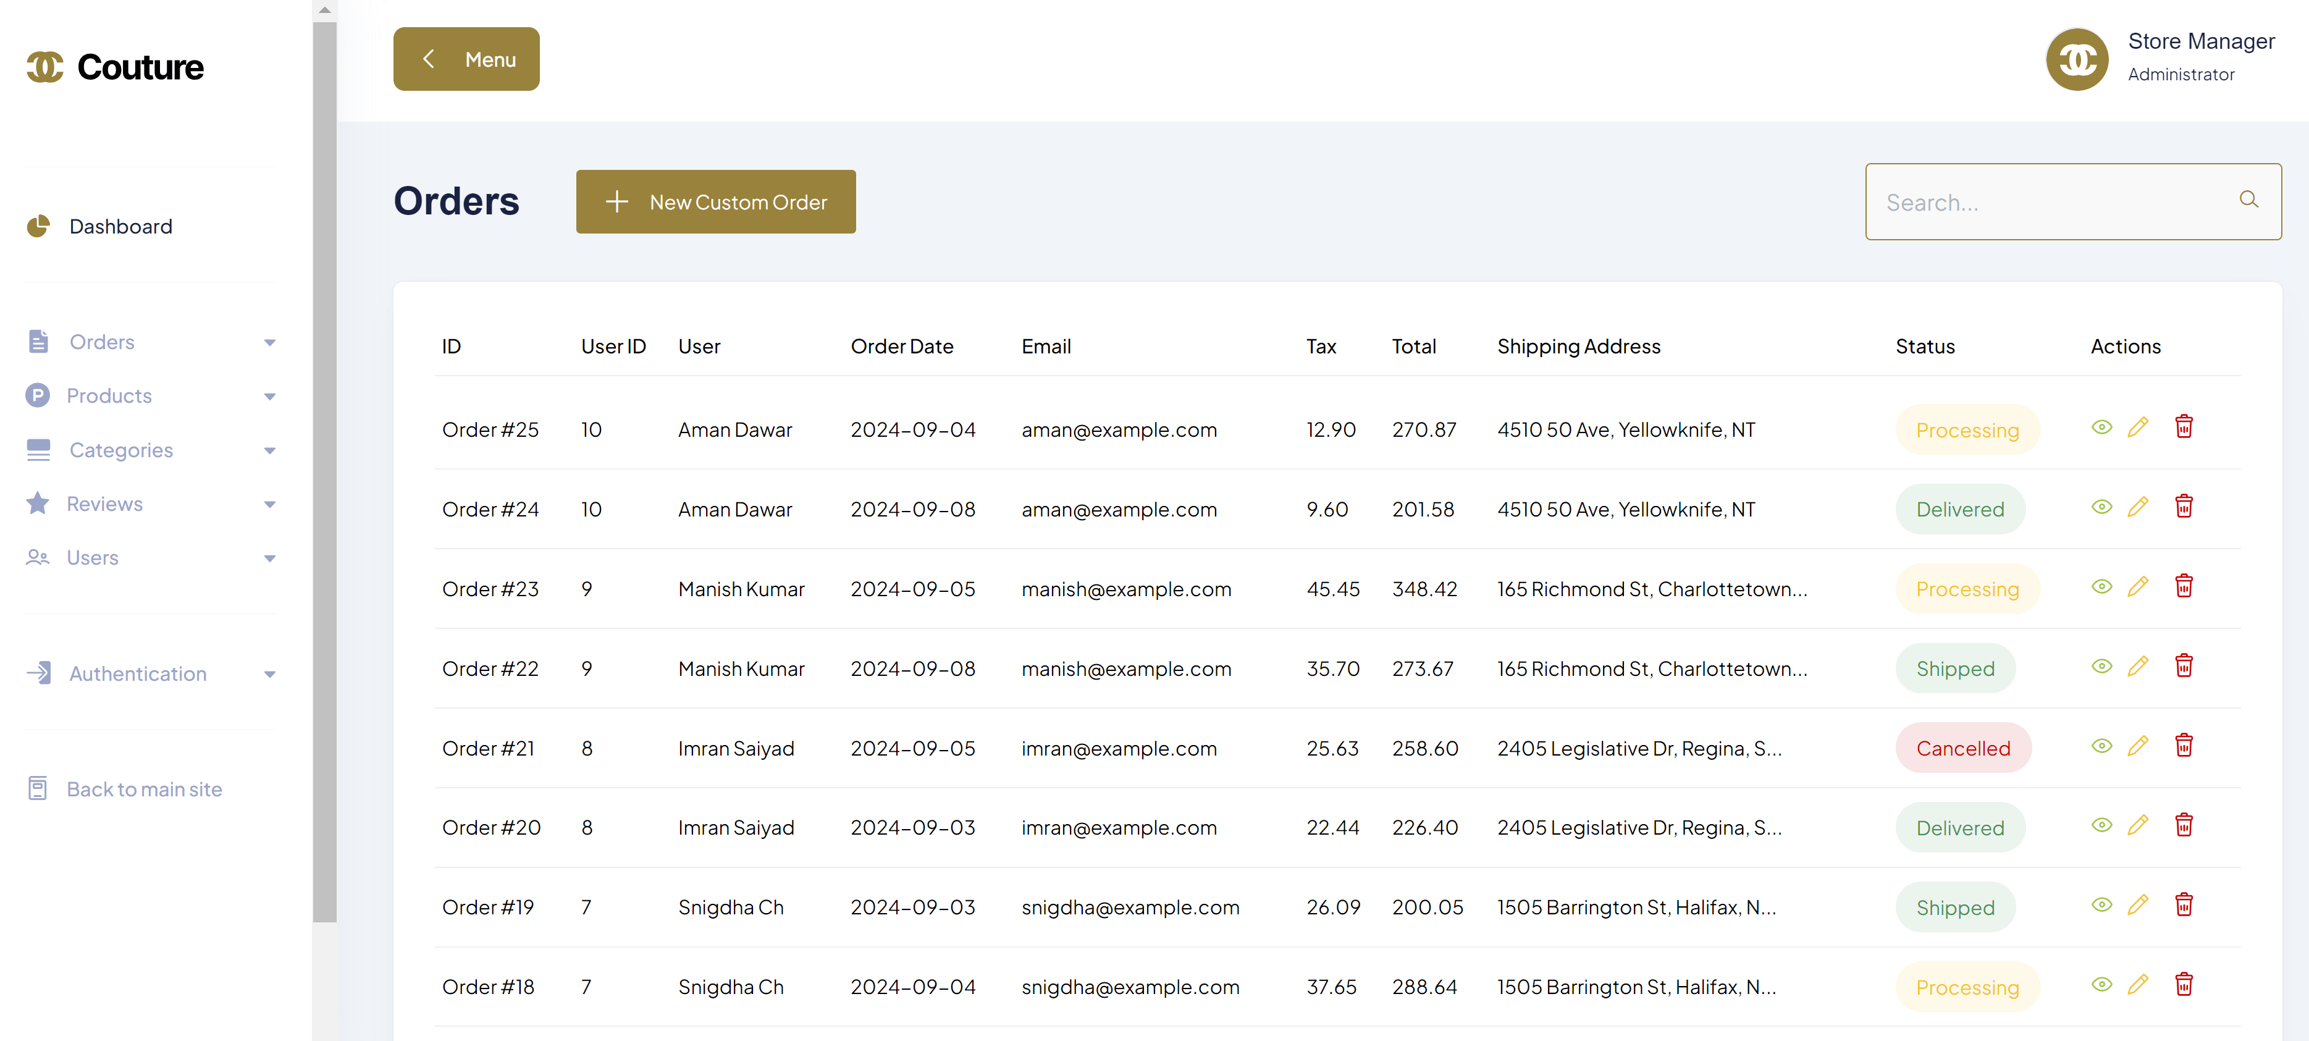View details of Order #24 with eye icon

click(2101, 506)
